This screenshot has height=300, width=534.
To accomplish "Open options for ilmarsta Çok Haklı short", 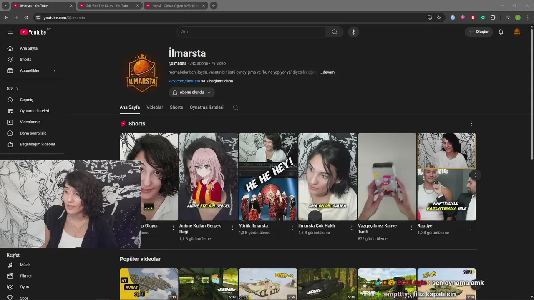I will pyautogui.click(x=352, y=228).
